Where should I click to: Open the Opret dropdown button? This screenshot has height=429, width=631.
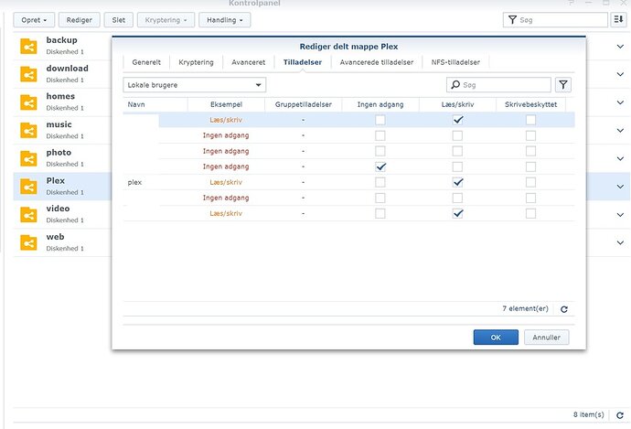tap(34, 20)
